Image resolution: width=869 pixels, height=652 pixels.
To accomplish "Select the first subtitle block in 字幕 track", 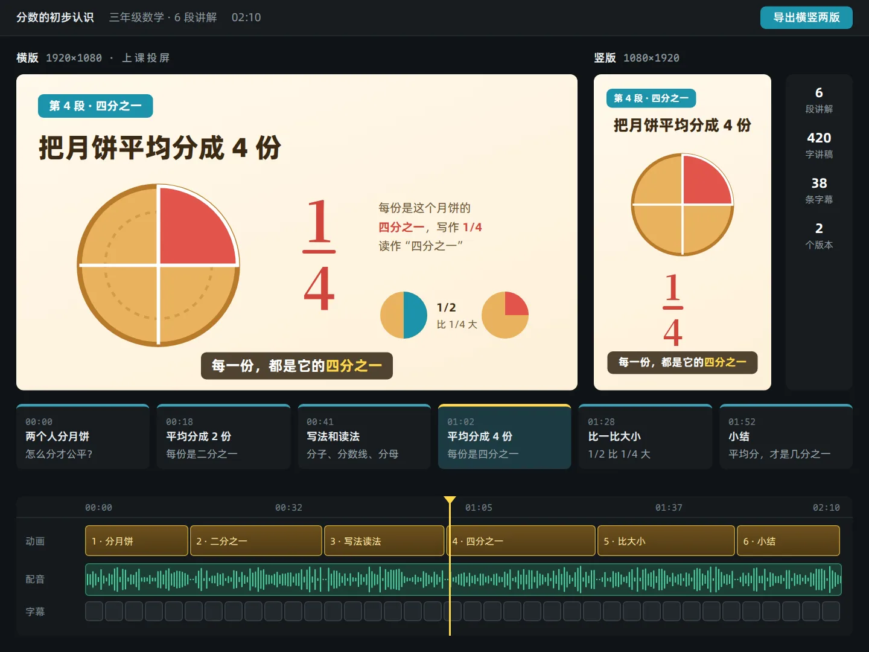I will tap(94, 612).
